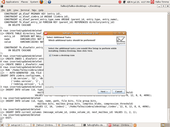Click show desktop icon in bottom panel
This screenshot has width=170, height=127.
pos(2,125)
